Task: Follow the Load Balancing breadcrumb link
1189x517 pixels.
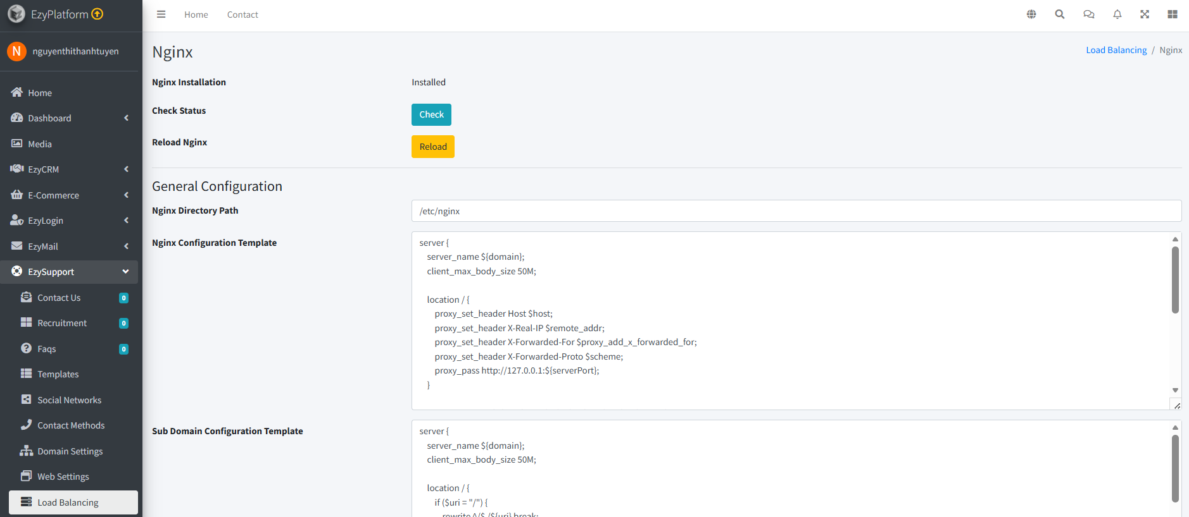Action: (1116, 50)
